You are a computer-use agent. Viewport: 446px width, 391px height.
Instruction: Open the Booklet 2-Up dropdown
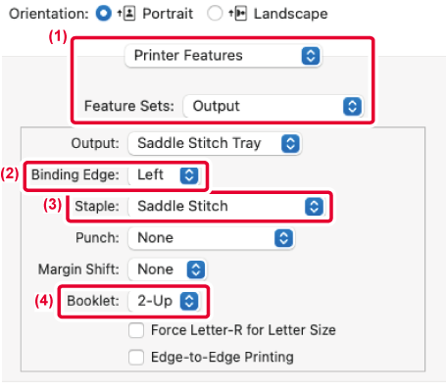pos(165,301)
